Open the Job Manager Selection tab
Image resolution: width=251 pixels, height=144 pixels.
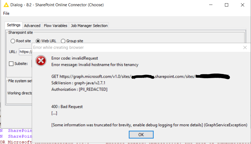(89, 25)
